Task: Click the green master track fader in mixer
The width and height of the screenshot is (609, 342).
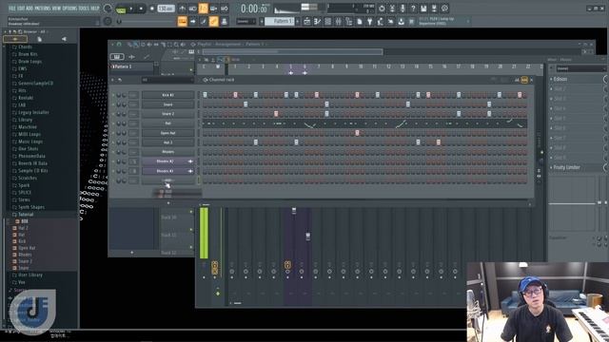Action: tap(204, 233)
